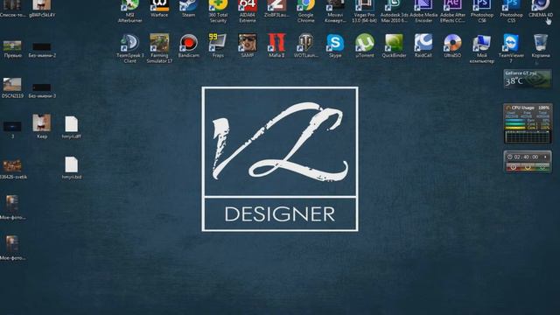Launch Mafia II shortcut
560x315 pixels.
point(276,45)
